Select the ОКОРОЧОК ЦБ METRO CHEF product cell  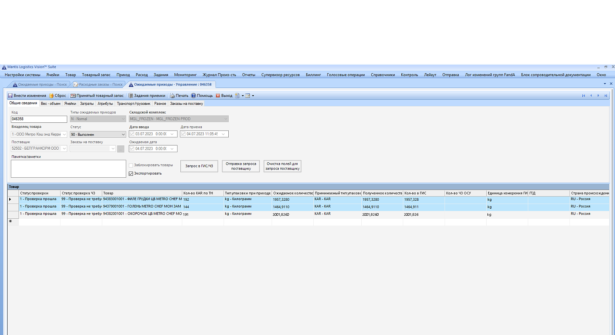coord(142,214)
